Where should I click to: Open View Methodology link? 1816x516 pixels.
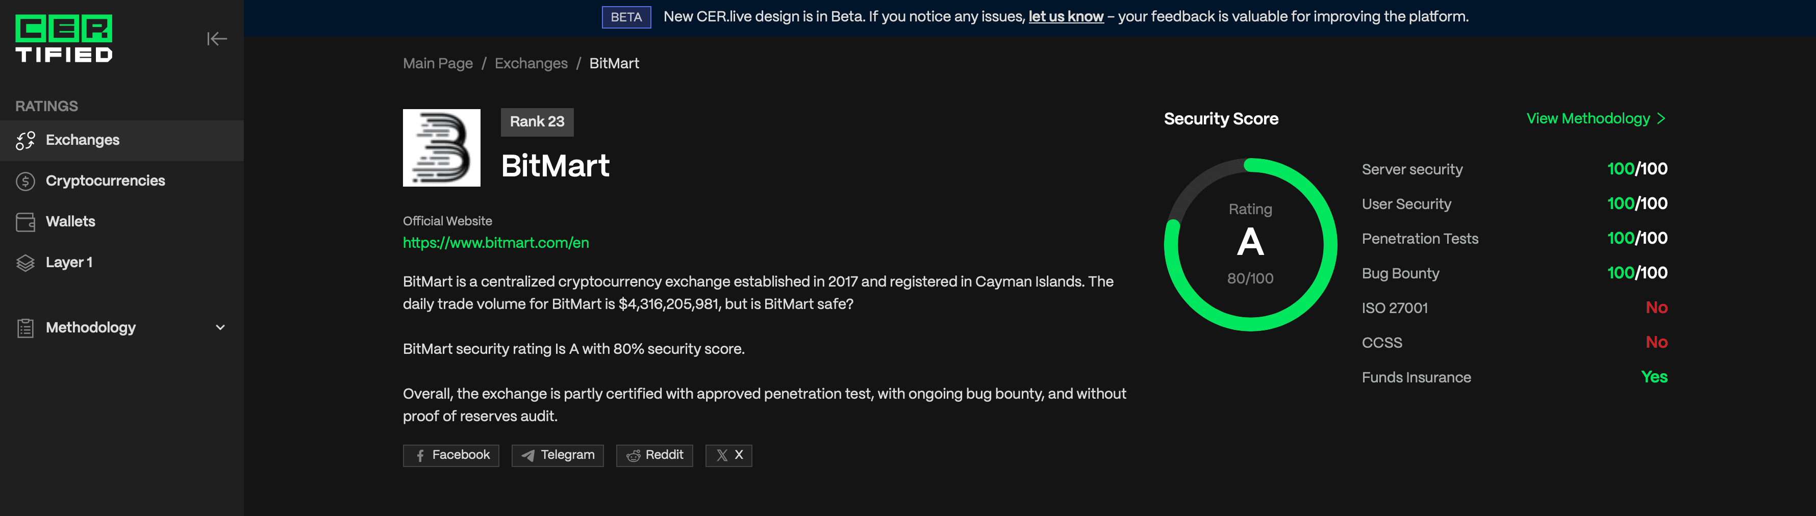[1595, 118]
